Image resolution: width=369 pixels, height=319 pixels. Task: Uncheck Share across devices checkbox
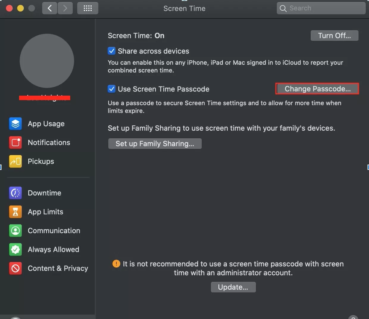tap(112, 51)
